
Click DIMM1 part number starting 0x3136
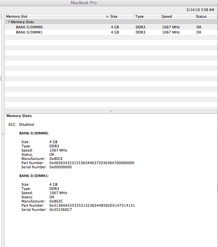92,205
